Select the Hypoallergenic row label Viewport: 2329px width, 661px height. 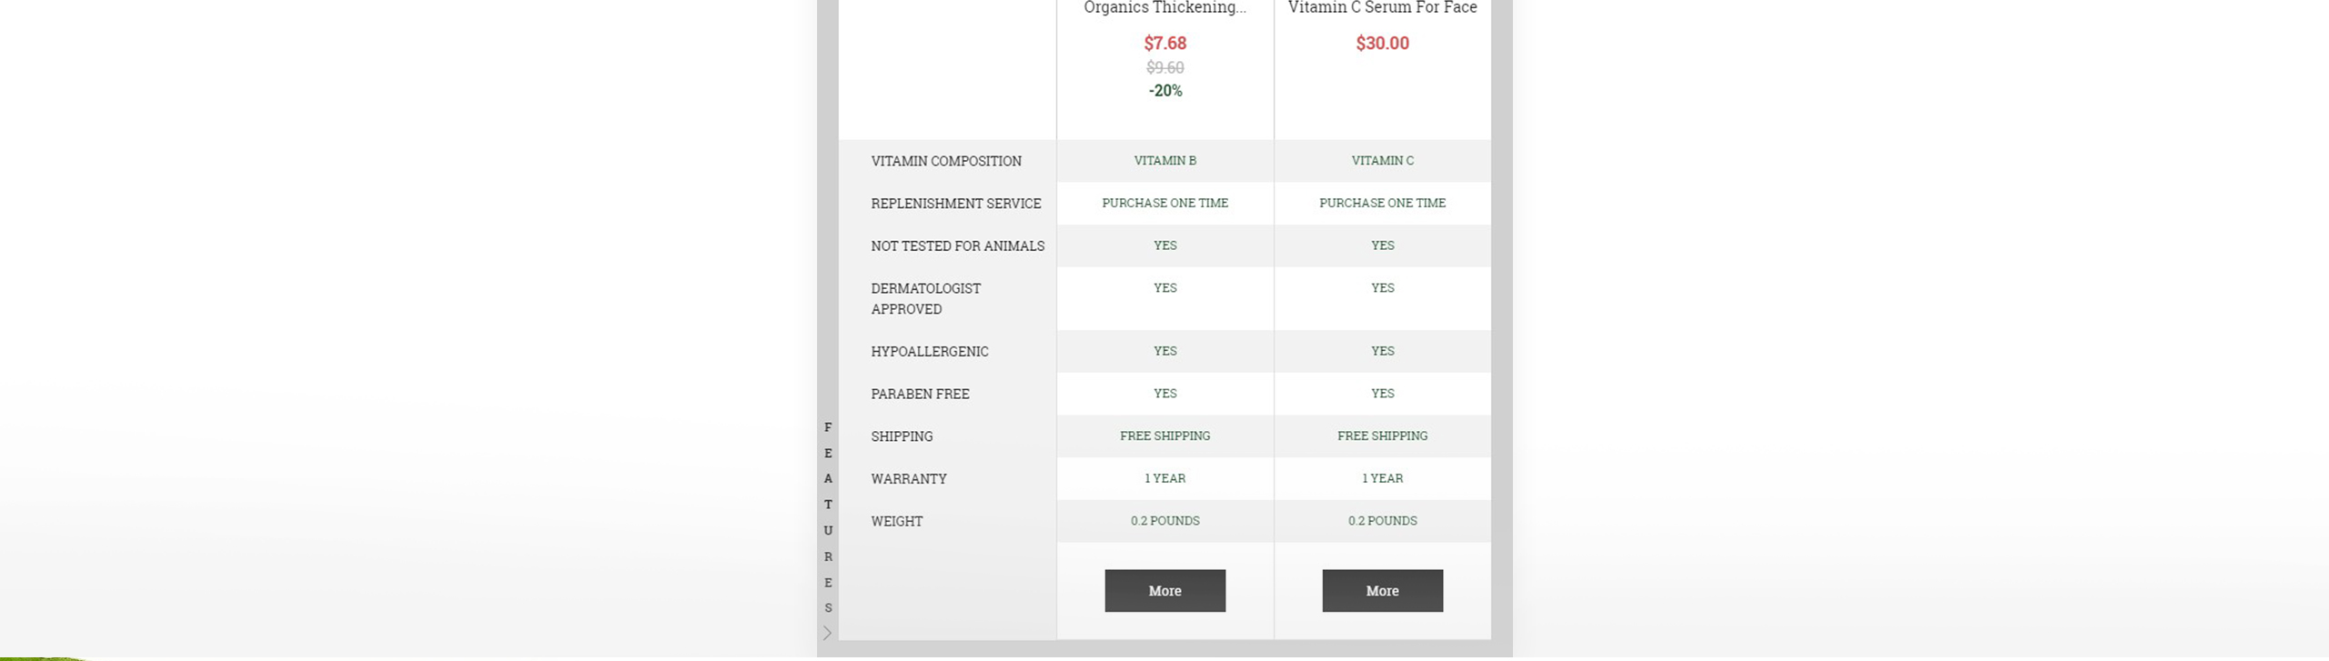click(930, 352)
